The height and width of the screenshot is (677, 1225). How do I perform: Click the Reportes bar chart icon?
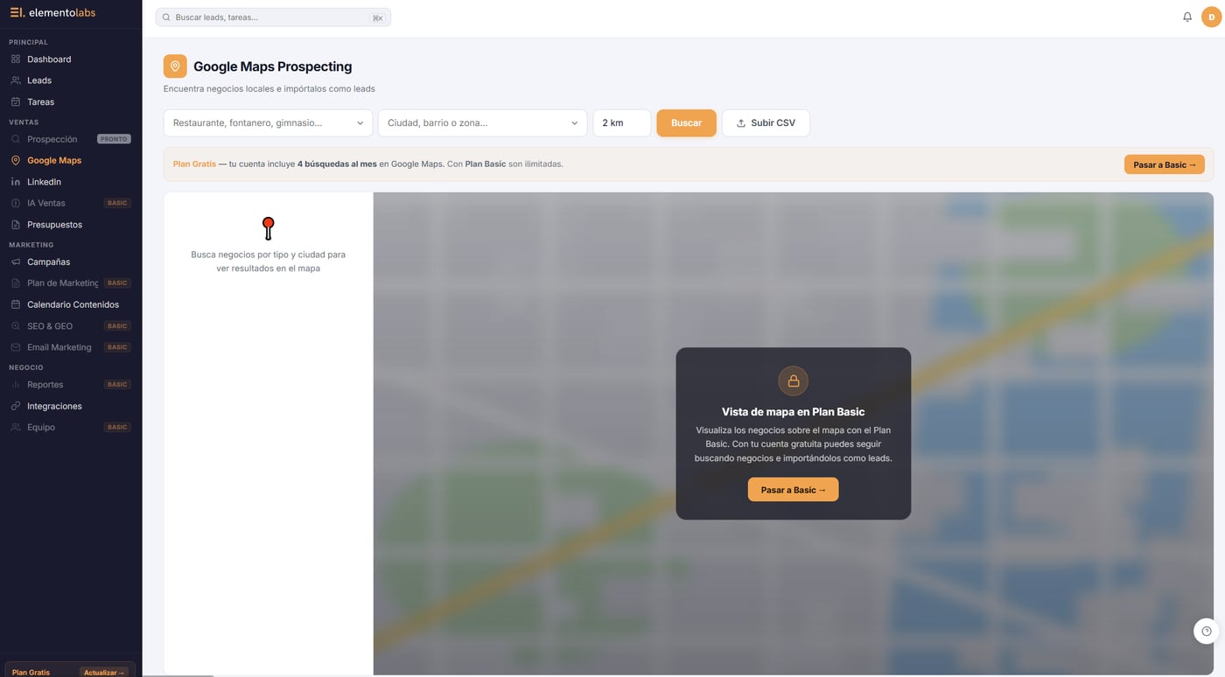point(16,385)
